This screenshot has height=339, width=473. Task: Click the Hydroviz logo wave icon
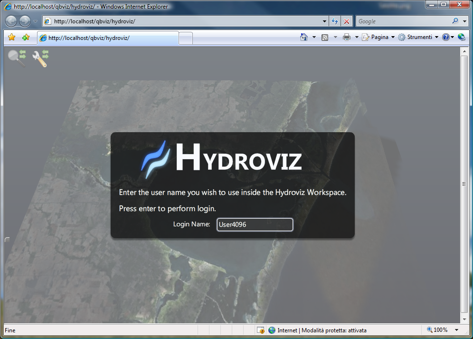pyautogui.click(x=155, y=160)
